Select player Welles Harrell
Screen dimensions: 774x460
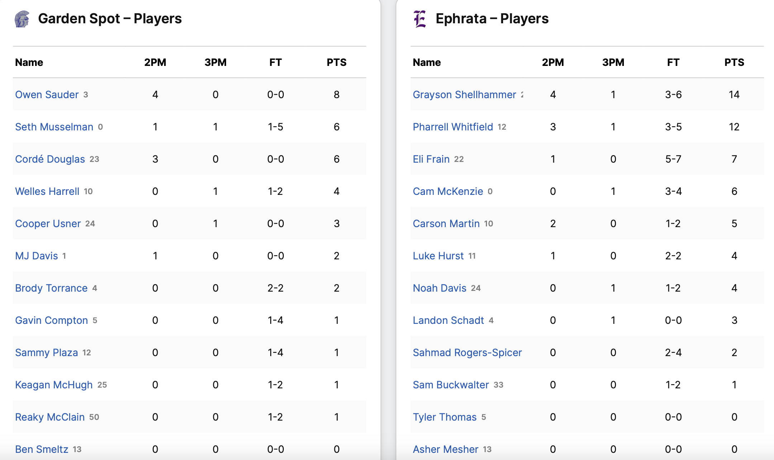coord(47,191)
